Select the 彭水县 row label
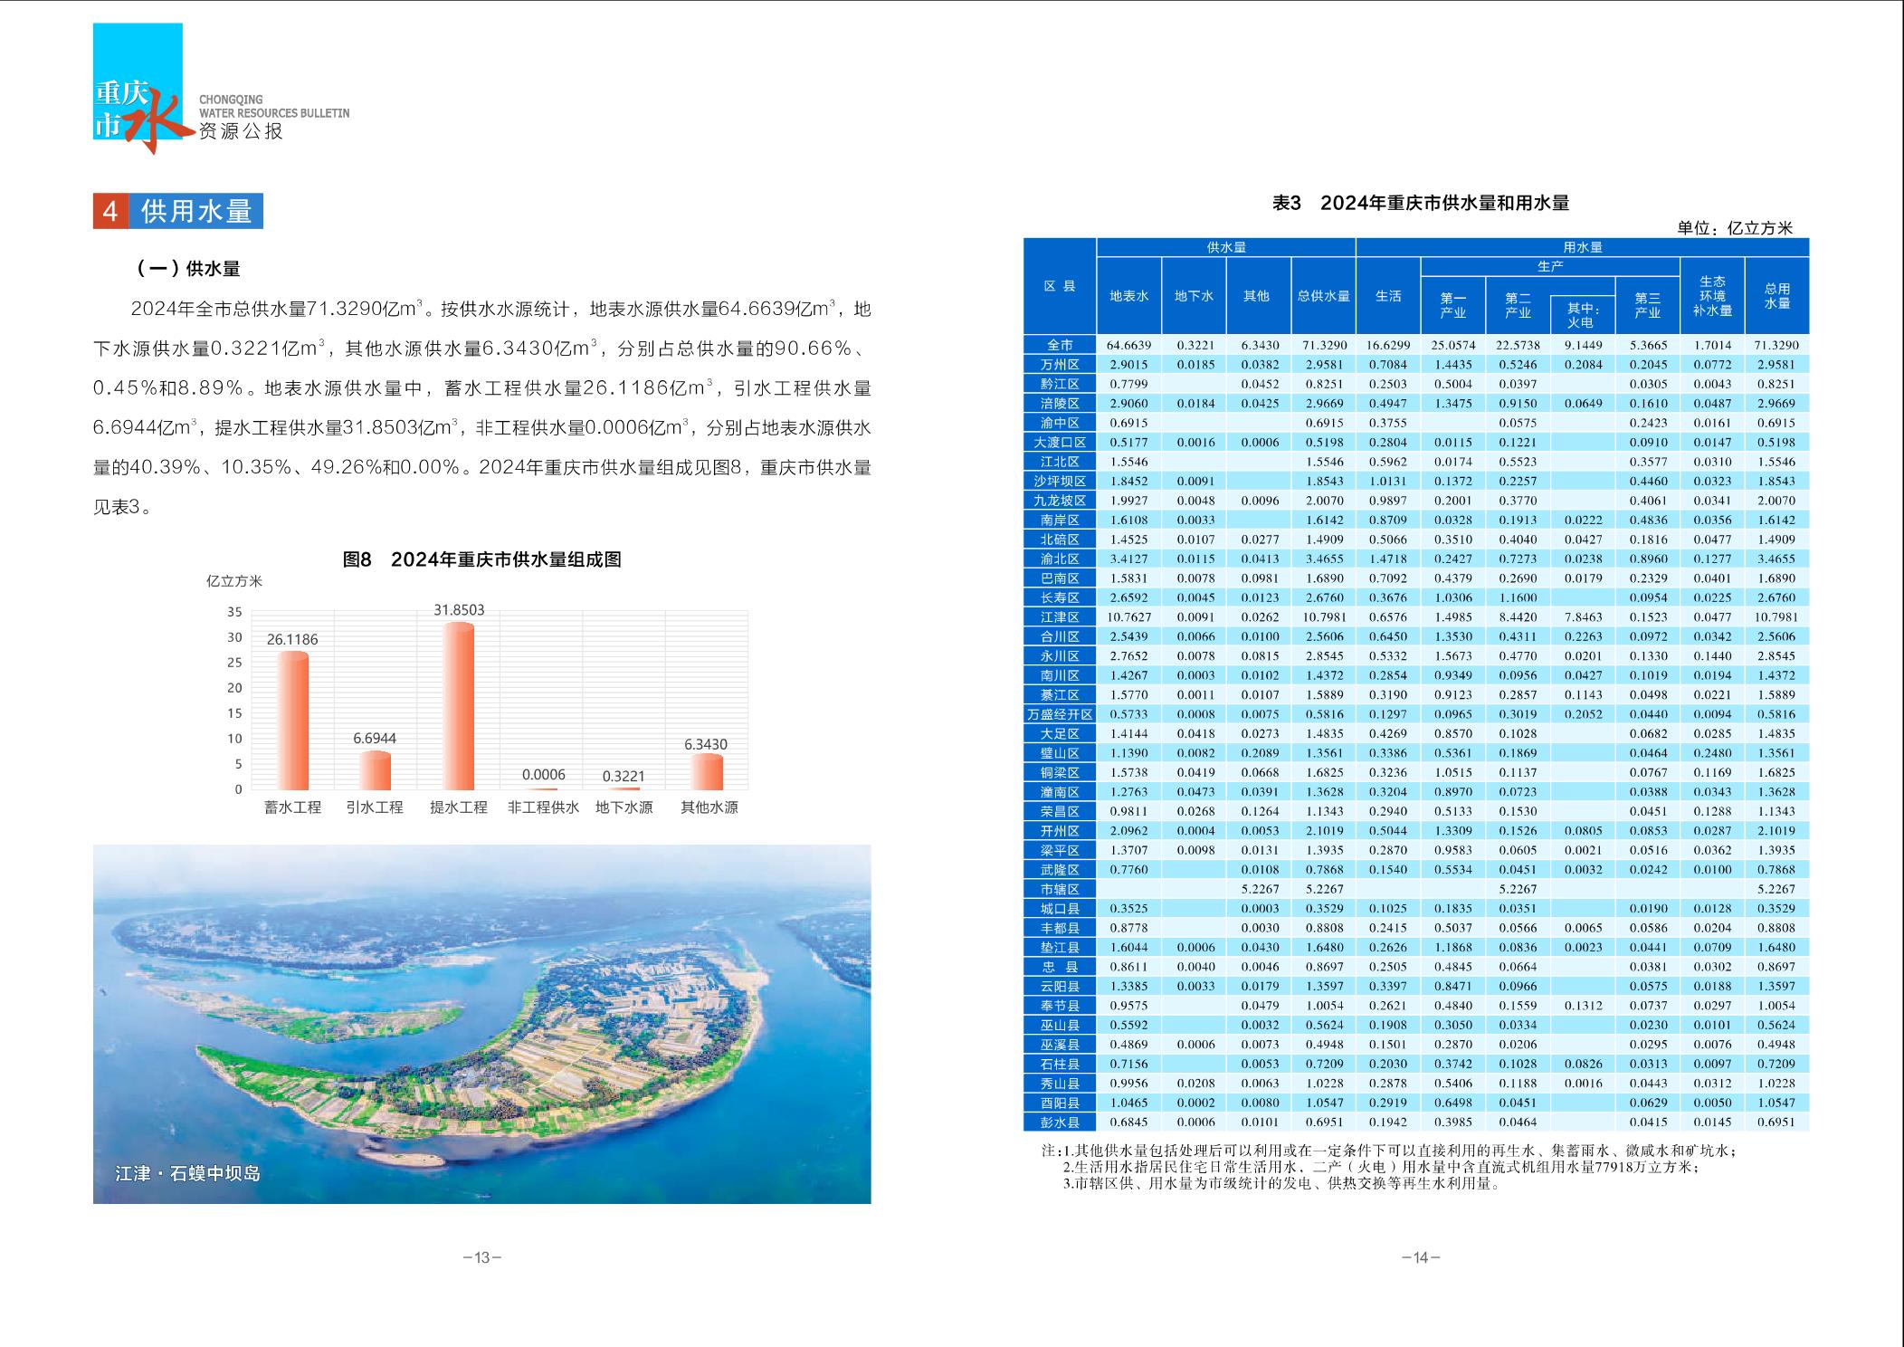1904x1347 pixels. coord(1060,1122)
